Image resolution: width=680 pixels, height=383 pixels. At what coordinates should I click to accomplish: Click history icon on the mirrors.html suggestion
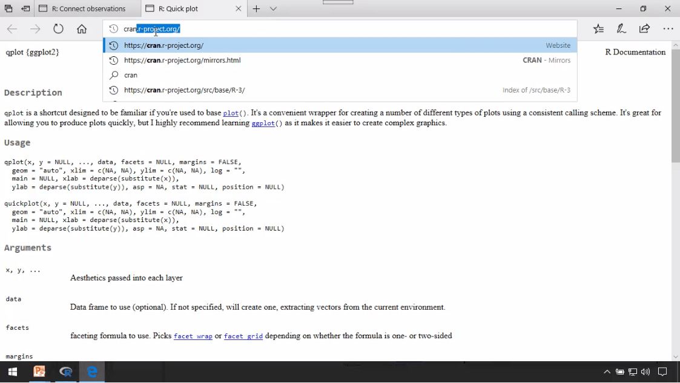(x=114, y=61)
